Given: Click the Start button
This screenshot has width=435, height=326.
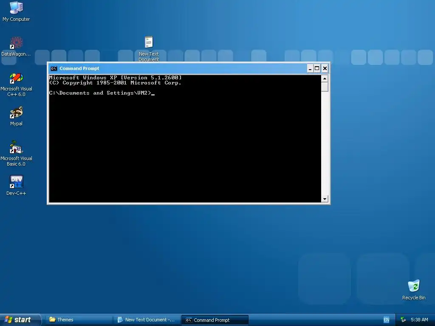Looking at the screenshot, I should [20, 320].
